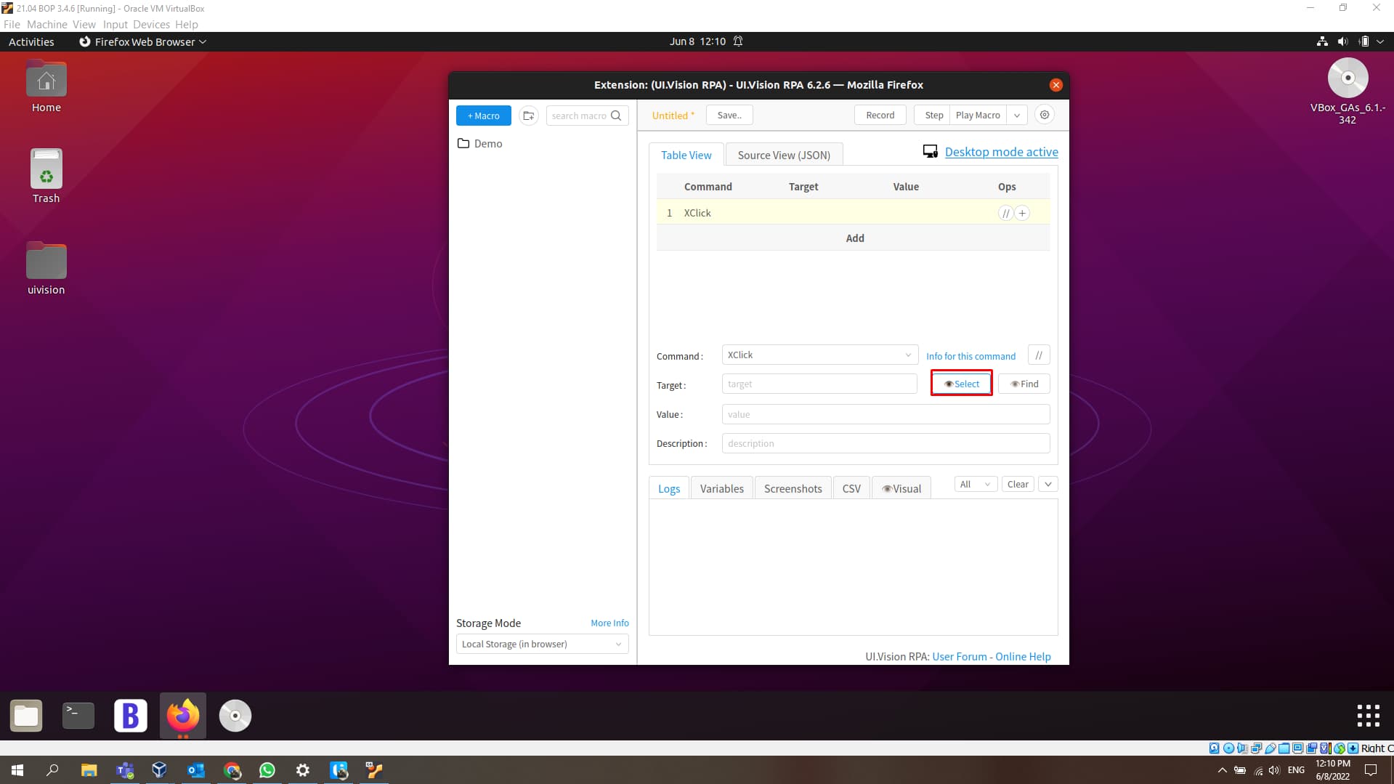The width and height of the screenshot is (1394, 784).
Task: Click the magnifier icon in macro search
Action: (617, 116)
